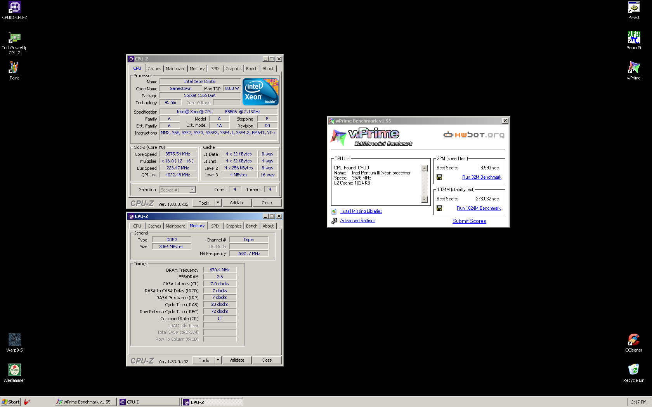Screen dimensions: 652x407
Task: Run the 32M Benchmark
Action: [482, 177]
